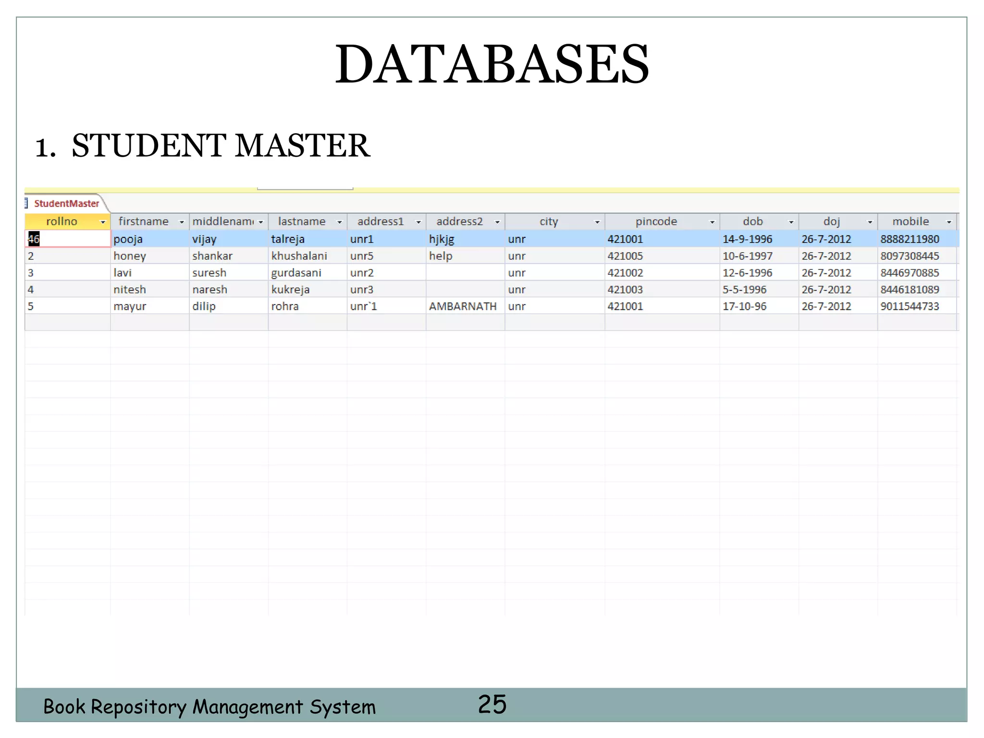Select the lastname column header
This screenshot has height=738, width=984.
[307, 221]
